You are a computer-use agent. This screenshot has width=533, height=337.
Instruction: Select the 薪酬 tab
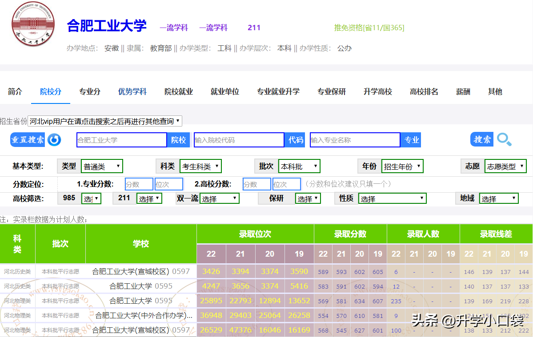pos(463,91)
